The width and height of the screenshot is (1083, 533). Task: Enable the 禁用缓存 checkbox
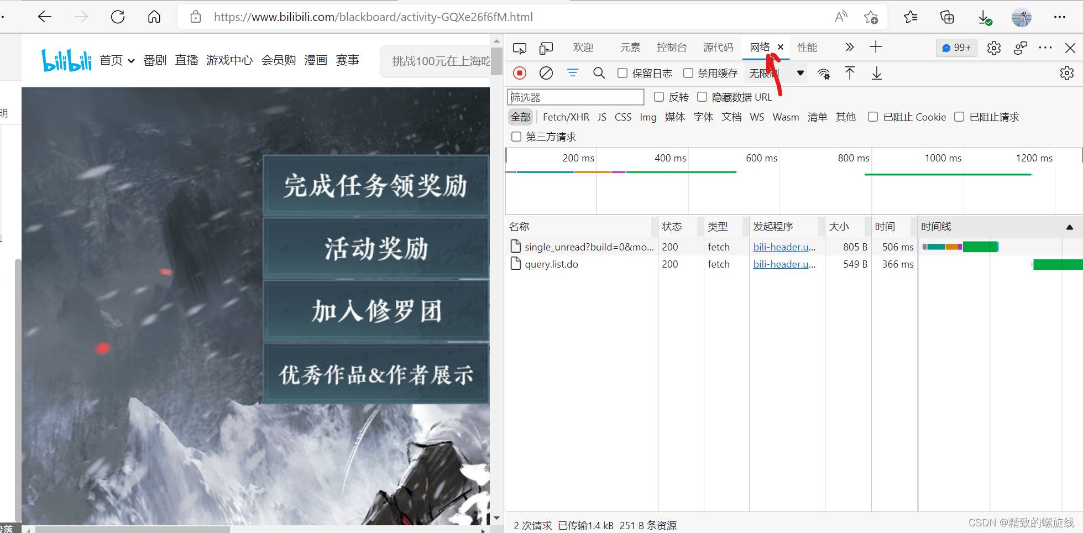point(688,73)
